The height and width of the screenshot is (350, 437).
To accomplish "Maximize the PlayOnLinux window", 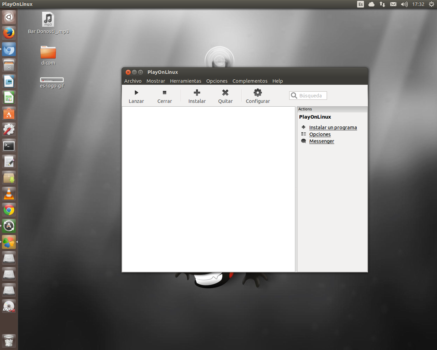I will pyautogui.click(x=140, y=72).
